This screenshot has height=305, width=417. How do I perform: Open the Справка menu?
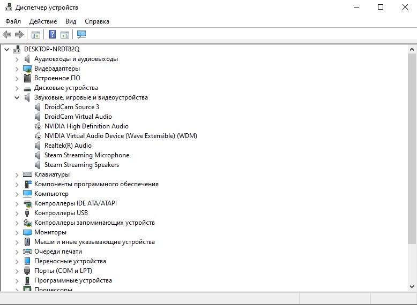point(97,21)
